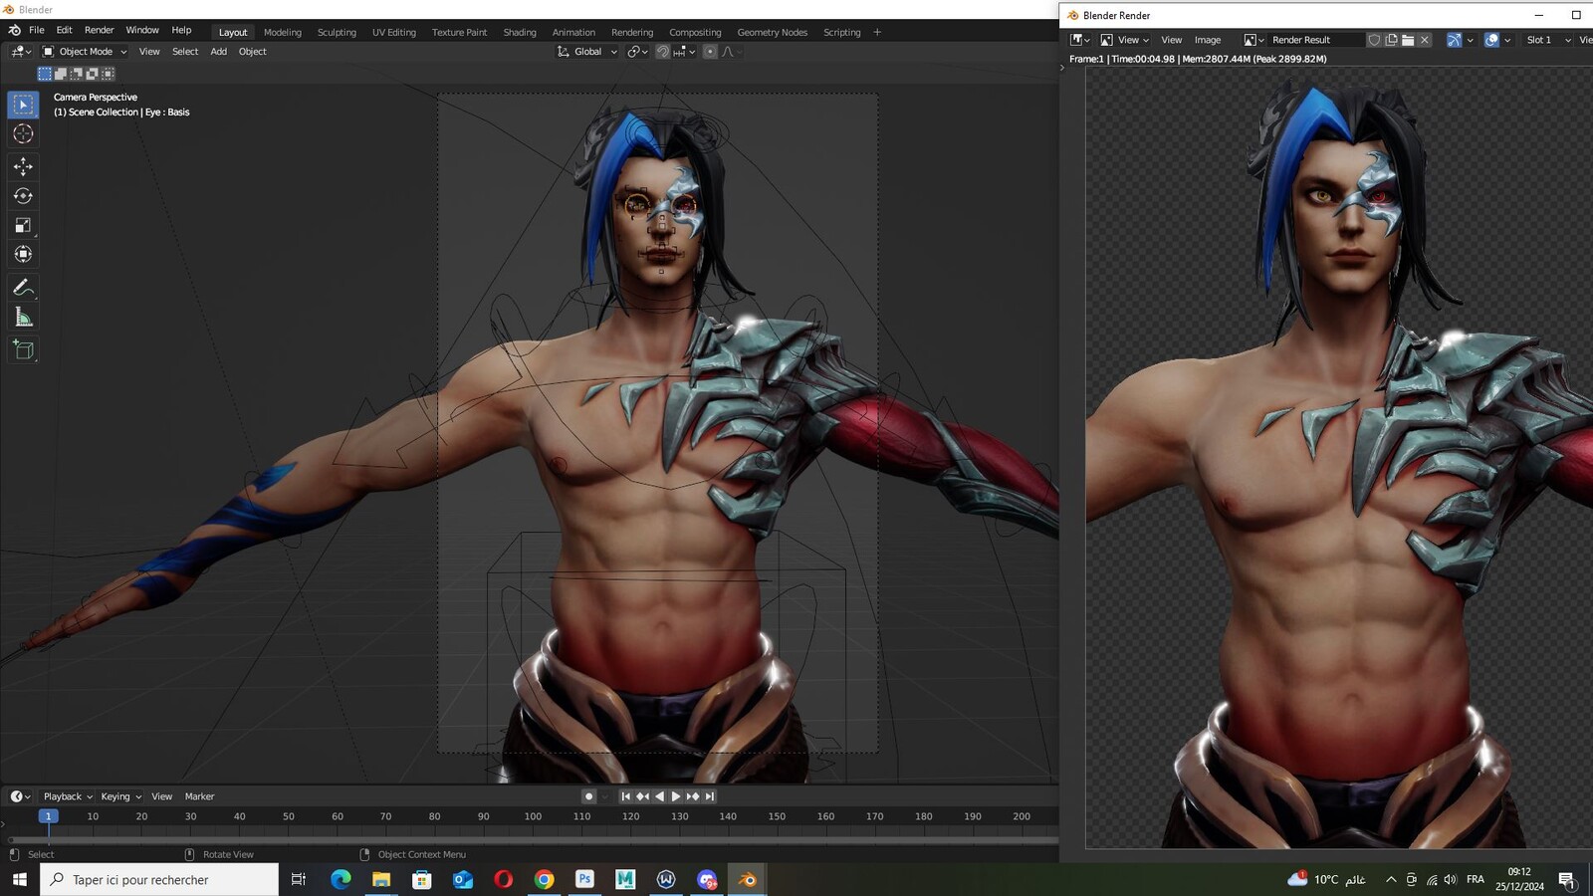Click the current frame marker 1
The image size is (1593, 896).
tap(48, 816)
